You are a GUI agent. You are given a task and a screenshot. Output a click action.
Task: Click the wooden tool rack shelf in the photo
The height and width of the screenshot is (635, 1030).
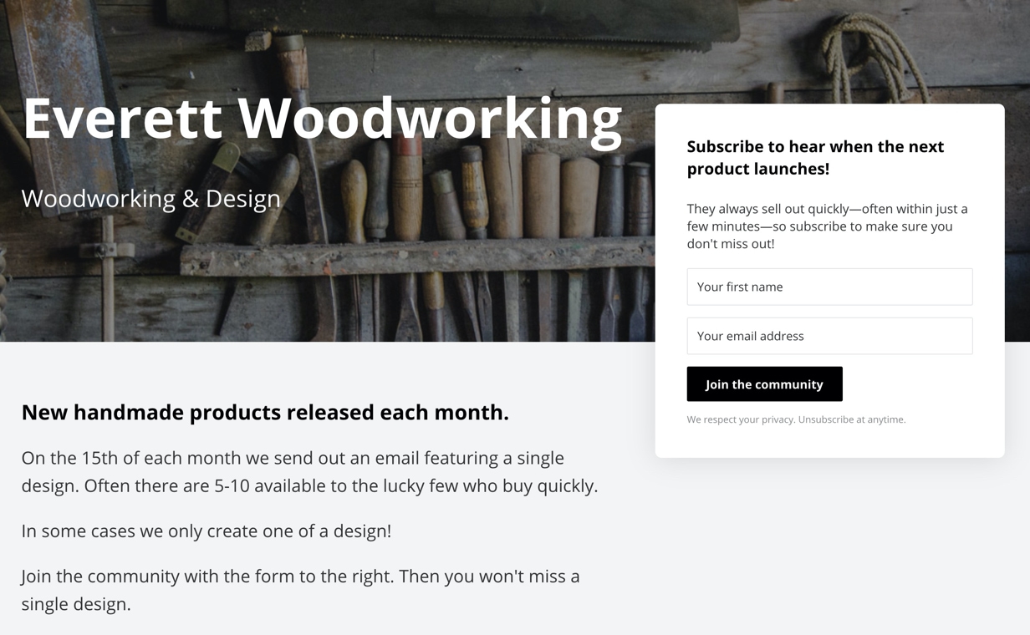click(x=418, y=257)
